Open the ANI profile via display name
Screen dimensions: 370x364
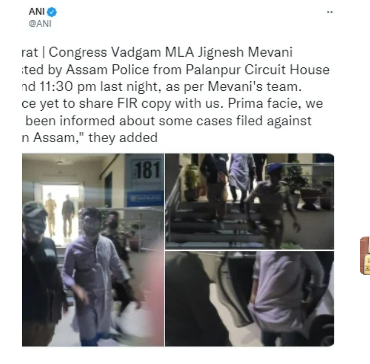coord(37,12)
